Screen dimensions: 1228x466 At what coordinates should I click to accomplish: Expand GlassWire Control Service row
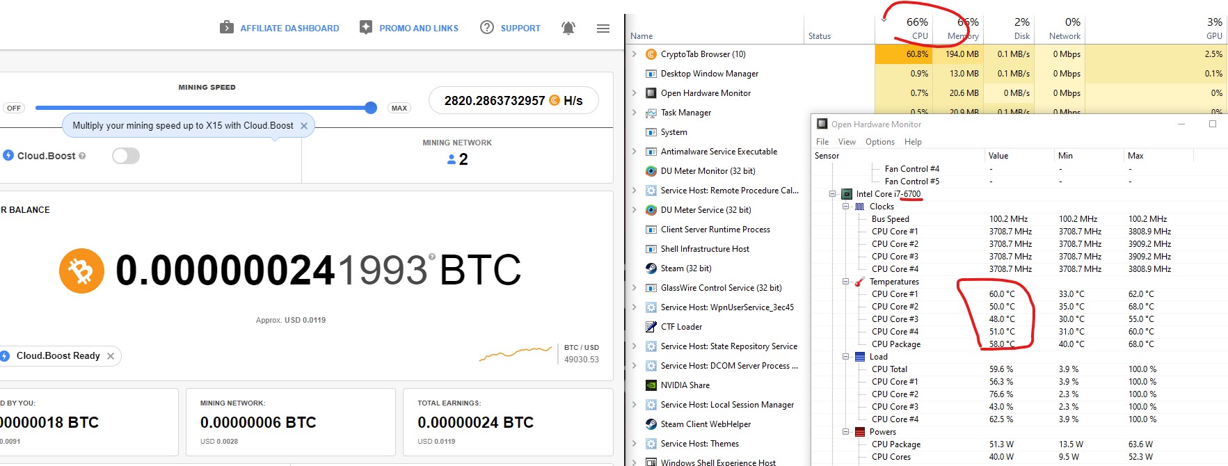(x=634, y=288)
